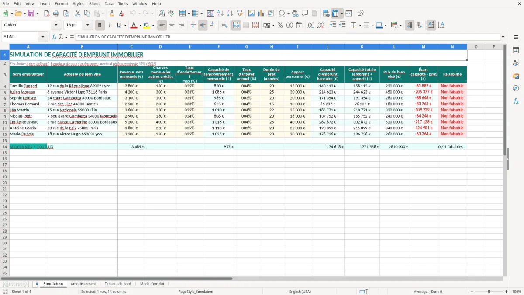Screen dimensions: 524x295
Task: Format as Percent icon
Action: click(280, 25)
